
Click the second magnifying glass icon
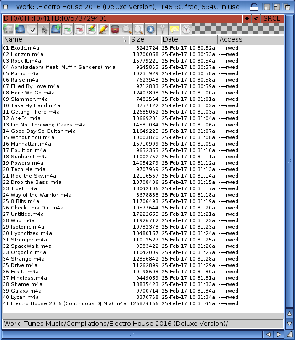click(139, 29)
